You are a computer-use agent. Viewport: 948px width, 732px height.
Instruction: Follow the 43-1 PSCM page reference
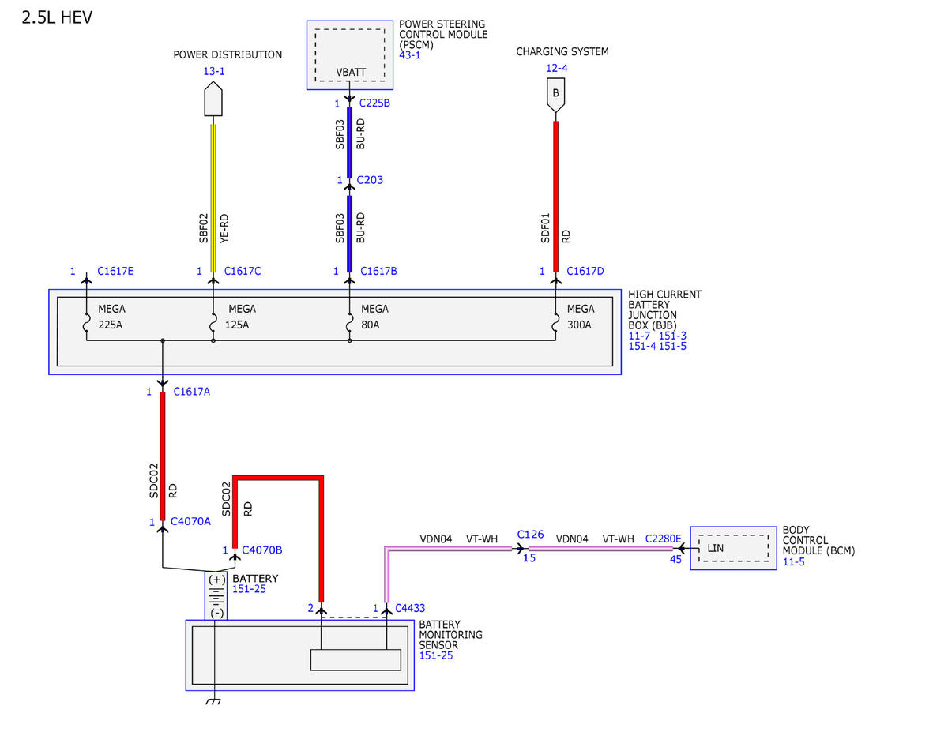410,55
